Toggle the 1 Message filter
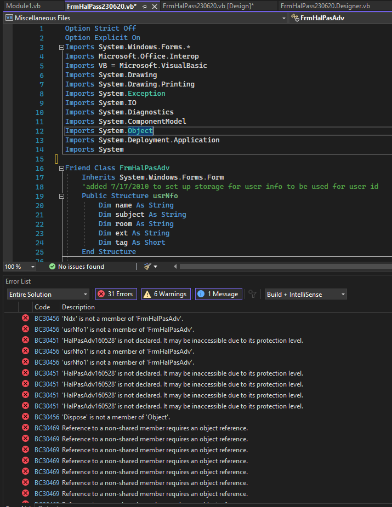This screenshot has width=392, height=507. tap(219, 294)
